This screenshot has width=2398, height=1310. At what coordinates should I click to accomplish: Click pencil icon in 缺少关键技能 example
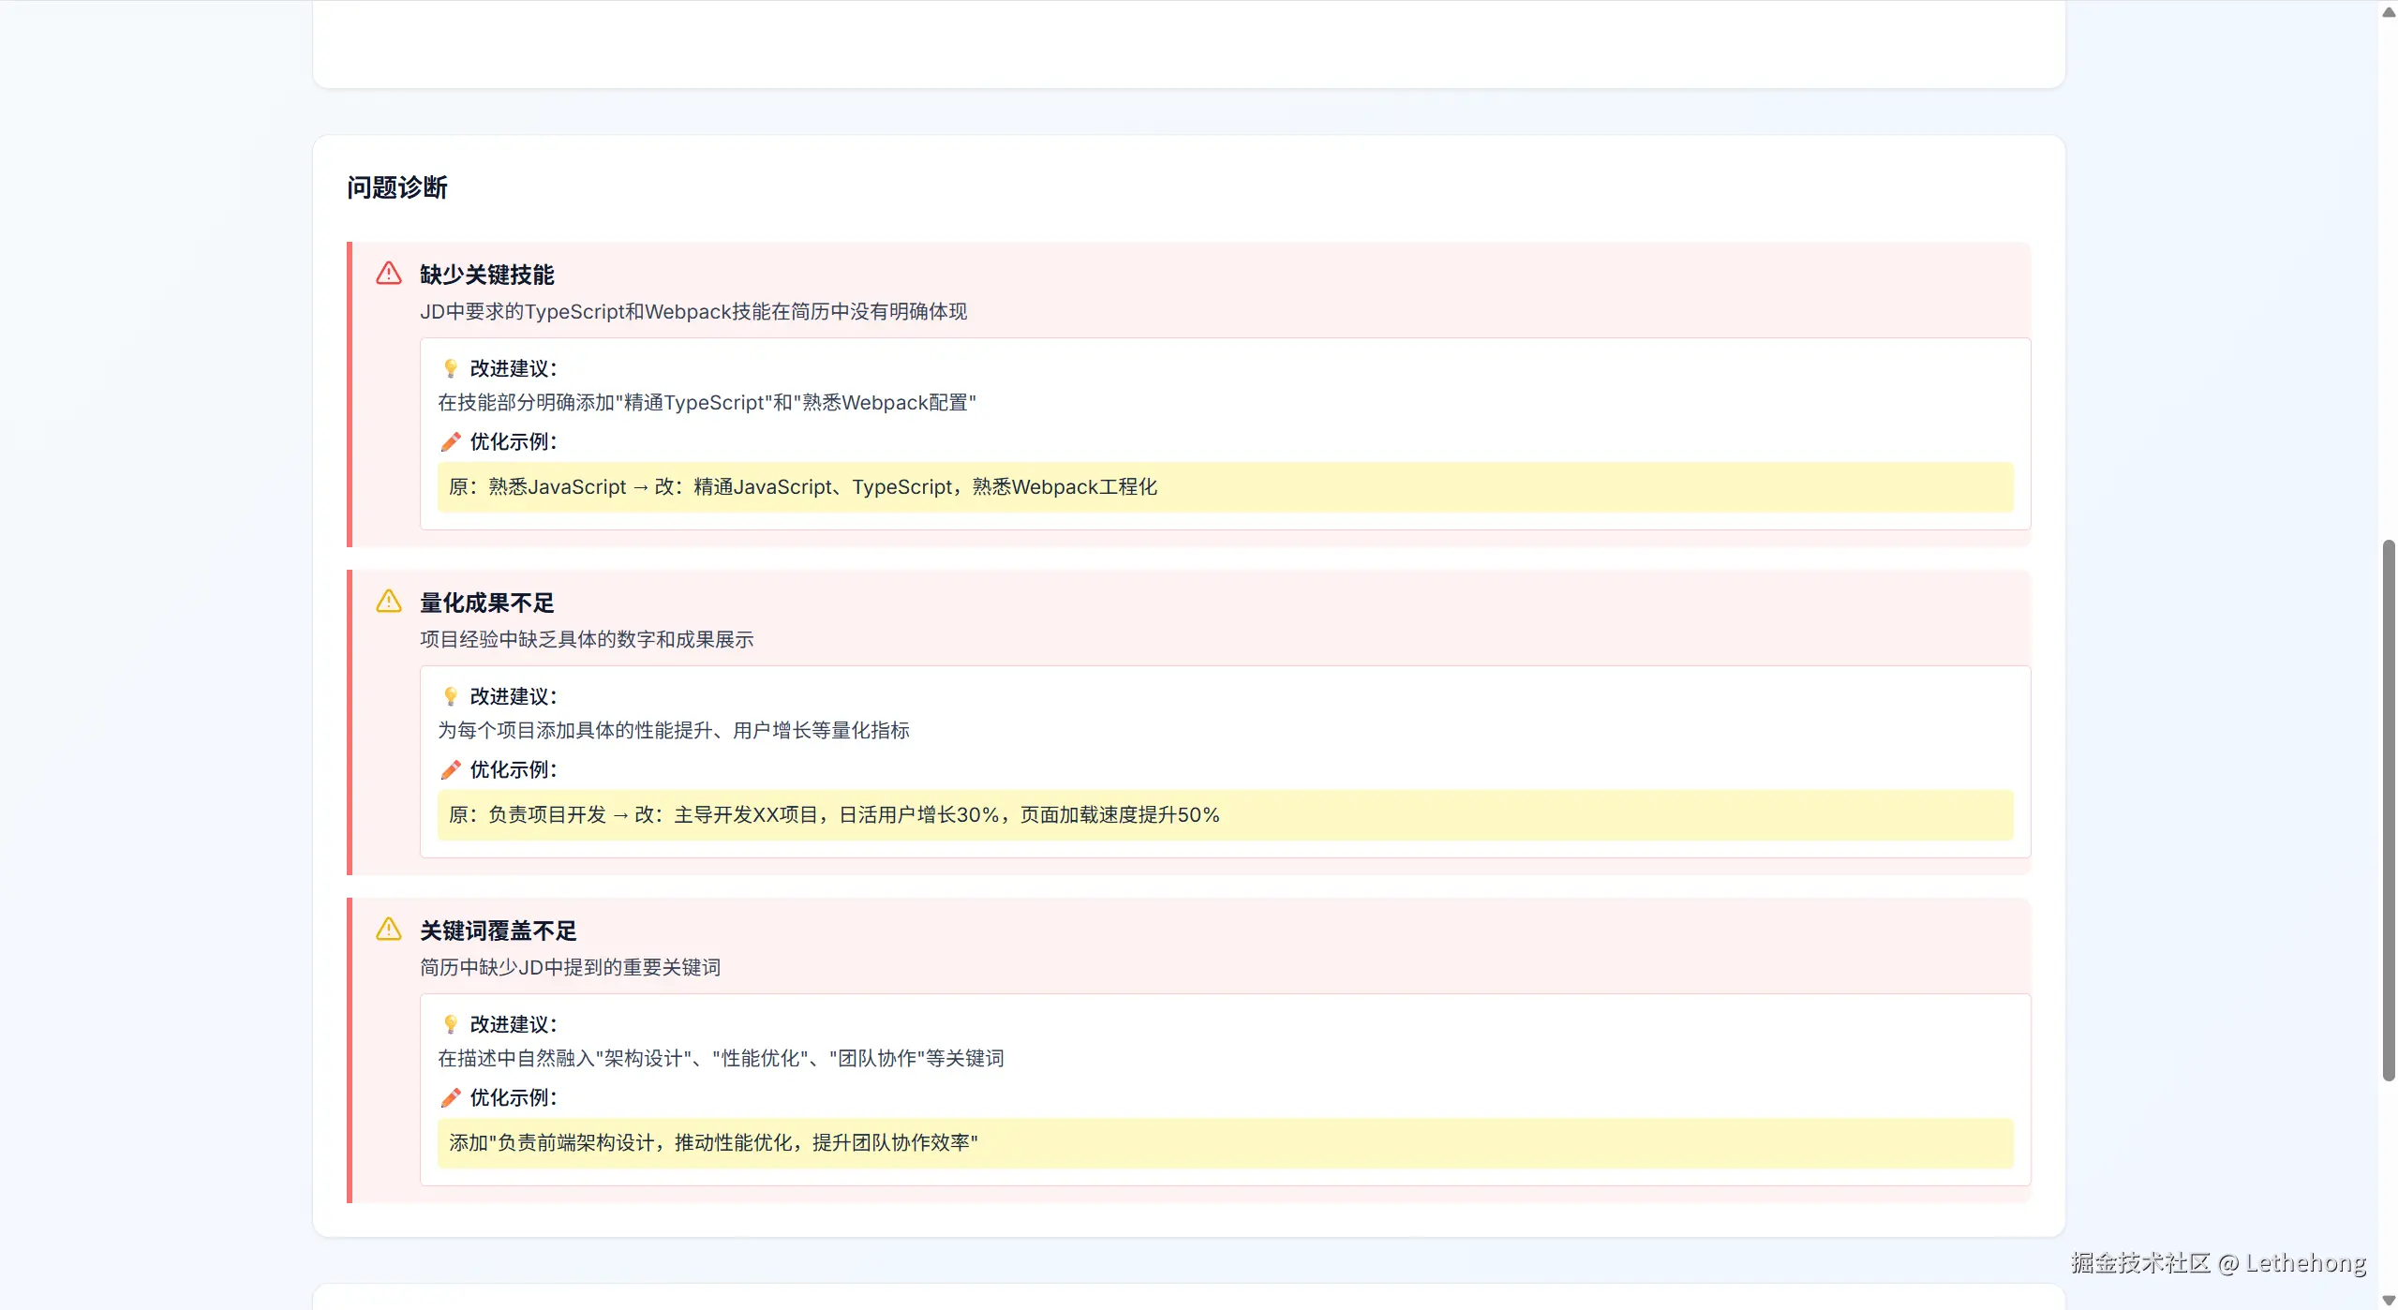click(451, 441)
